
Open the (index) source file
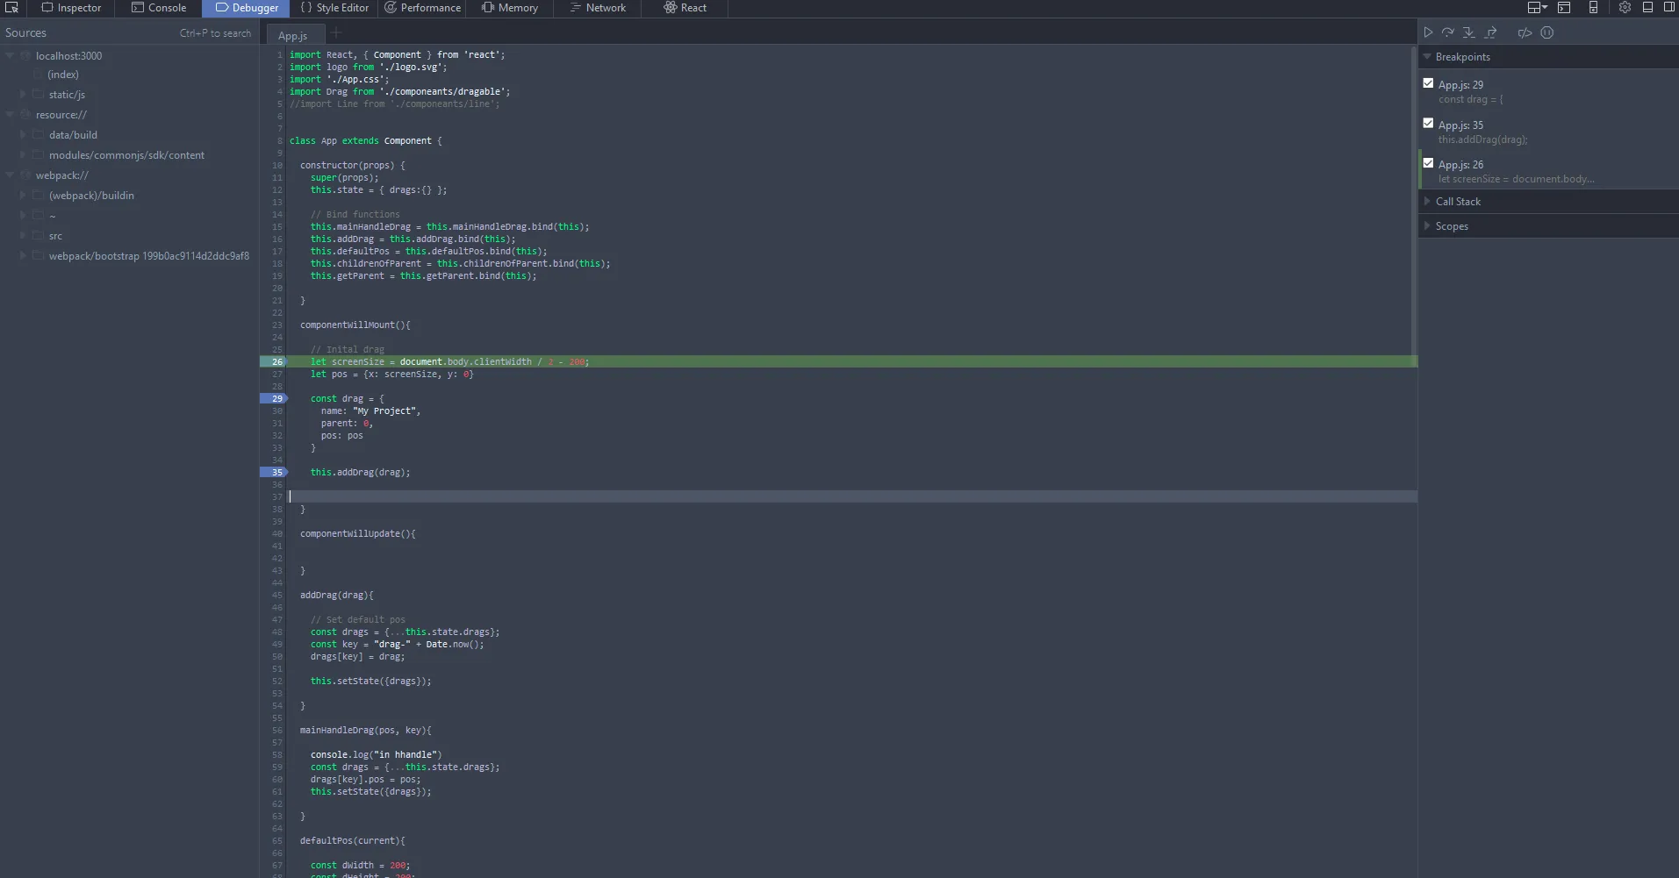click(x=63, y=75)
